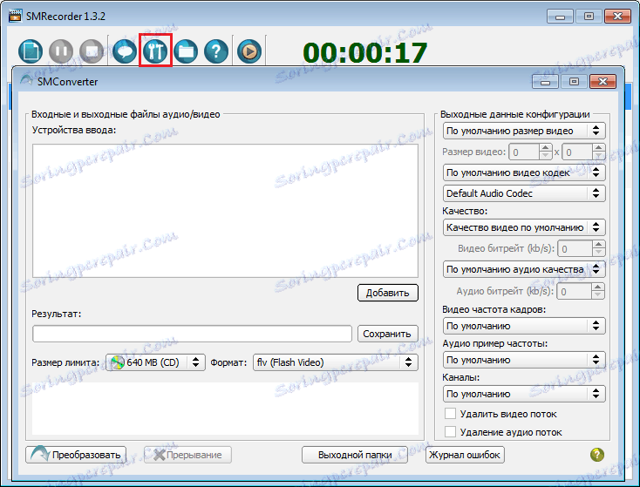640x487 pixels.
Task: Click the Выходной папки button
Action: click(x=355, y=455)
